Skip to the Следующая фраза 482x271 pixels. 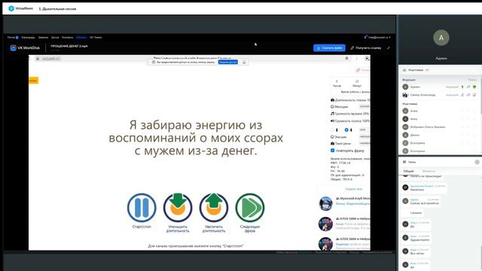pyautogui.click(x=250, y=208)
